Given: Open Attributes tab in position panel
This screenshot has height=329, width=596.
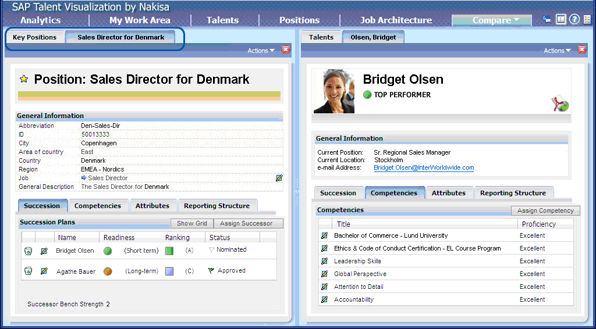Looking at the screenshot, I should pos(152,206).
